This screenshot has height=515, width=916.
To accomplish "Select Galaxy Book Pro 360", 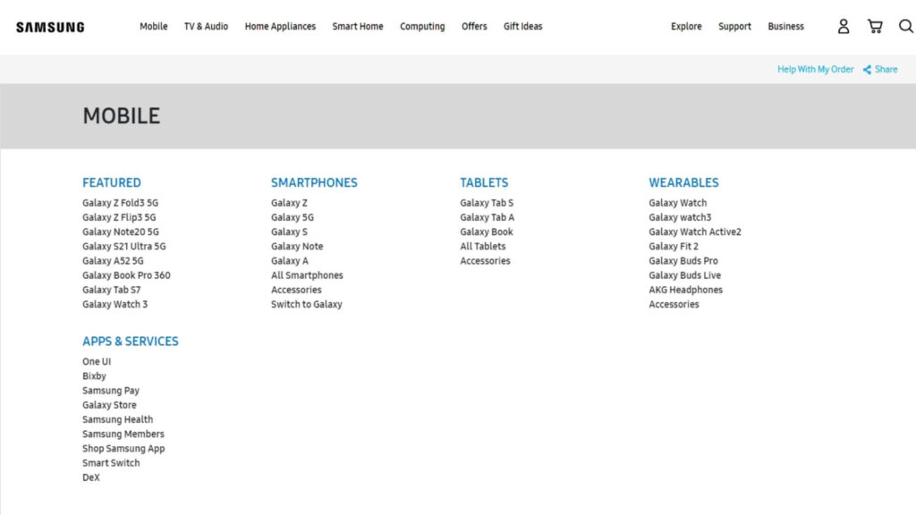I will [126, 275].
